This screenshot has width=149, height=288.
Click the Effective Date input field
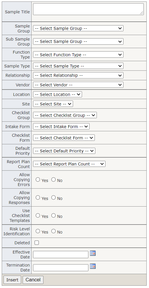pyautogui.click(x=61, y=255)
